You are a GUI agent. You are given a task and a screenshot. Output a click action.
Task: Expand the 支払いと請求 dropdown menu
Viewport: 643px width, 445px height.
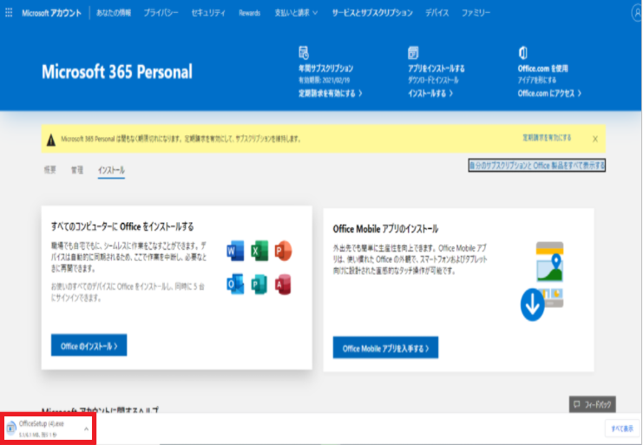point(296,13)
